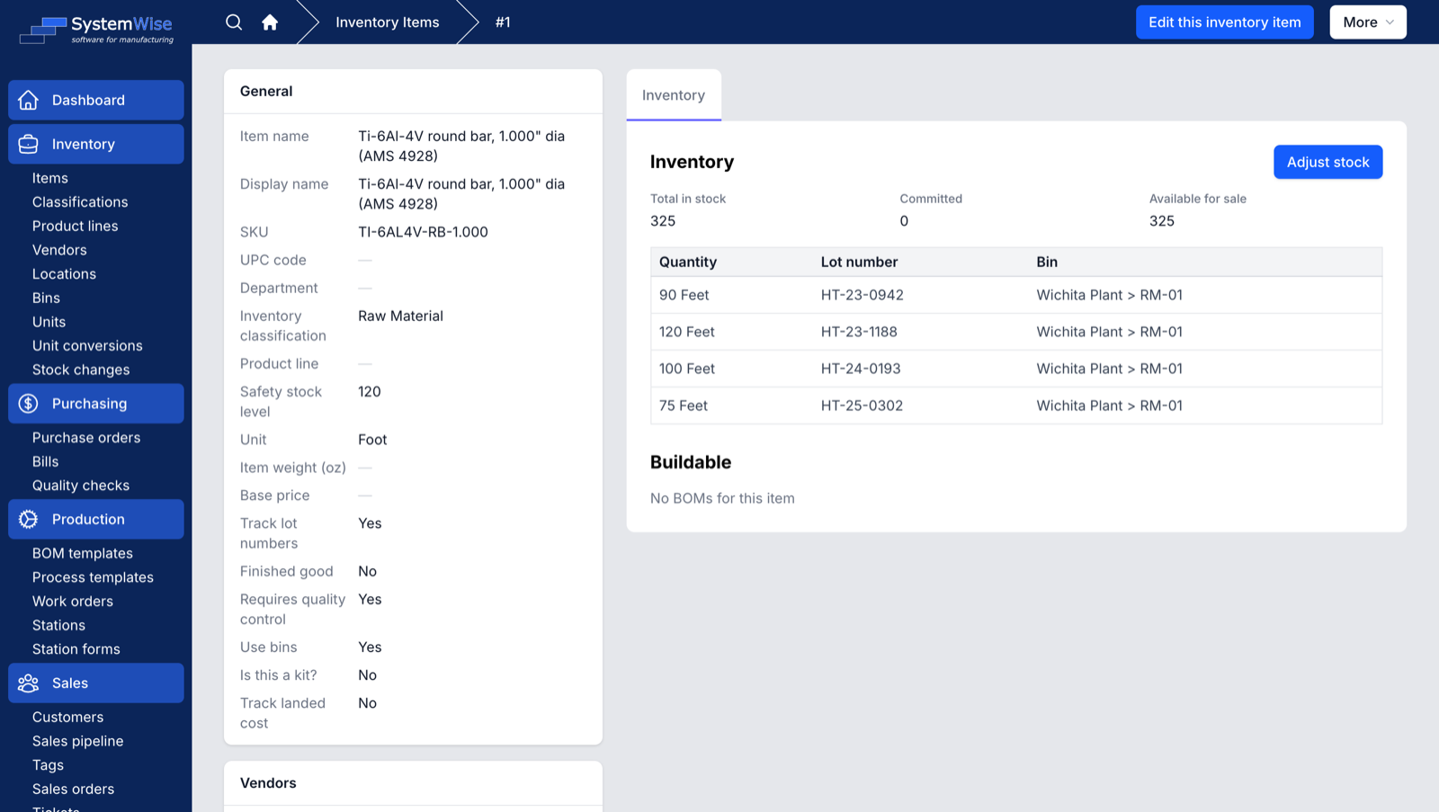The image size is (1439, 812).
Task: Click the 120 Feet quantity cell
Action: [x=687, y=332]
